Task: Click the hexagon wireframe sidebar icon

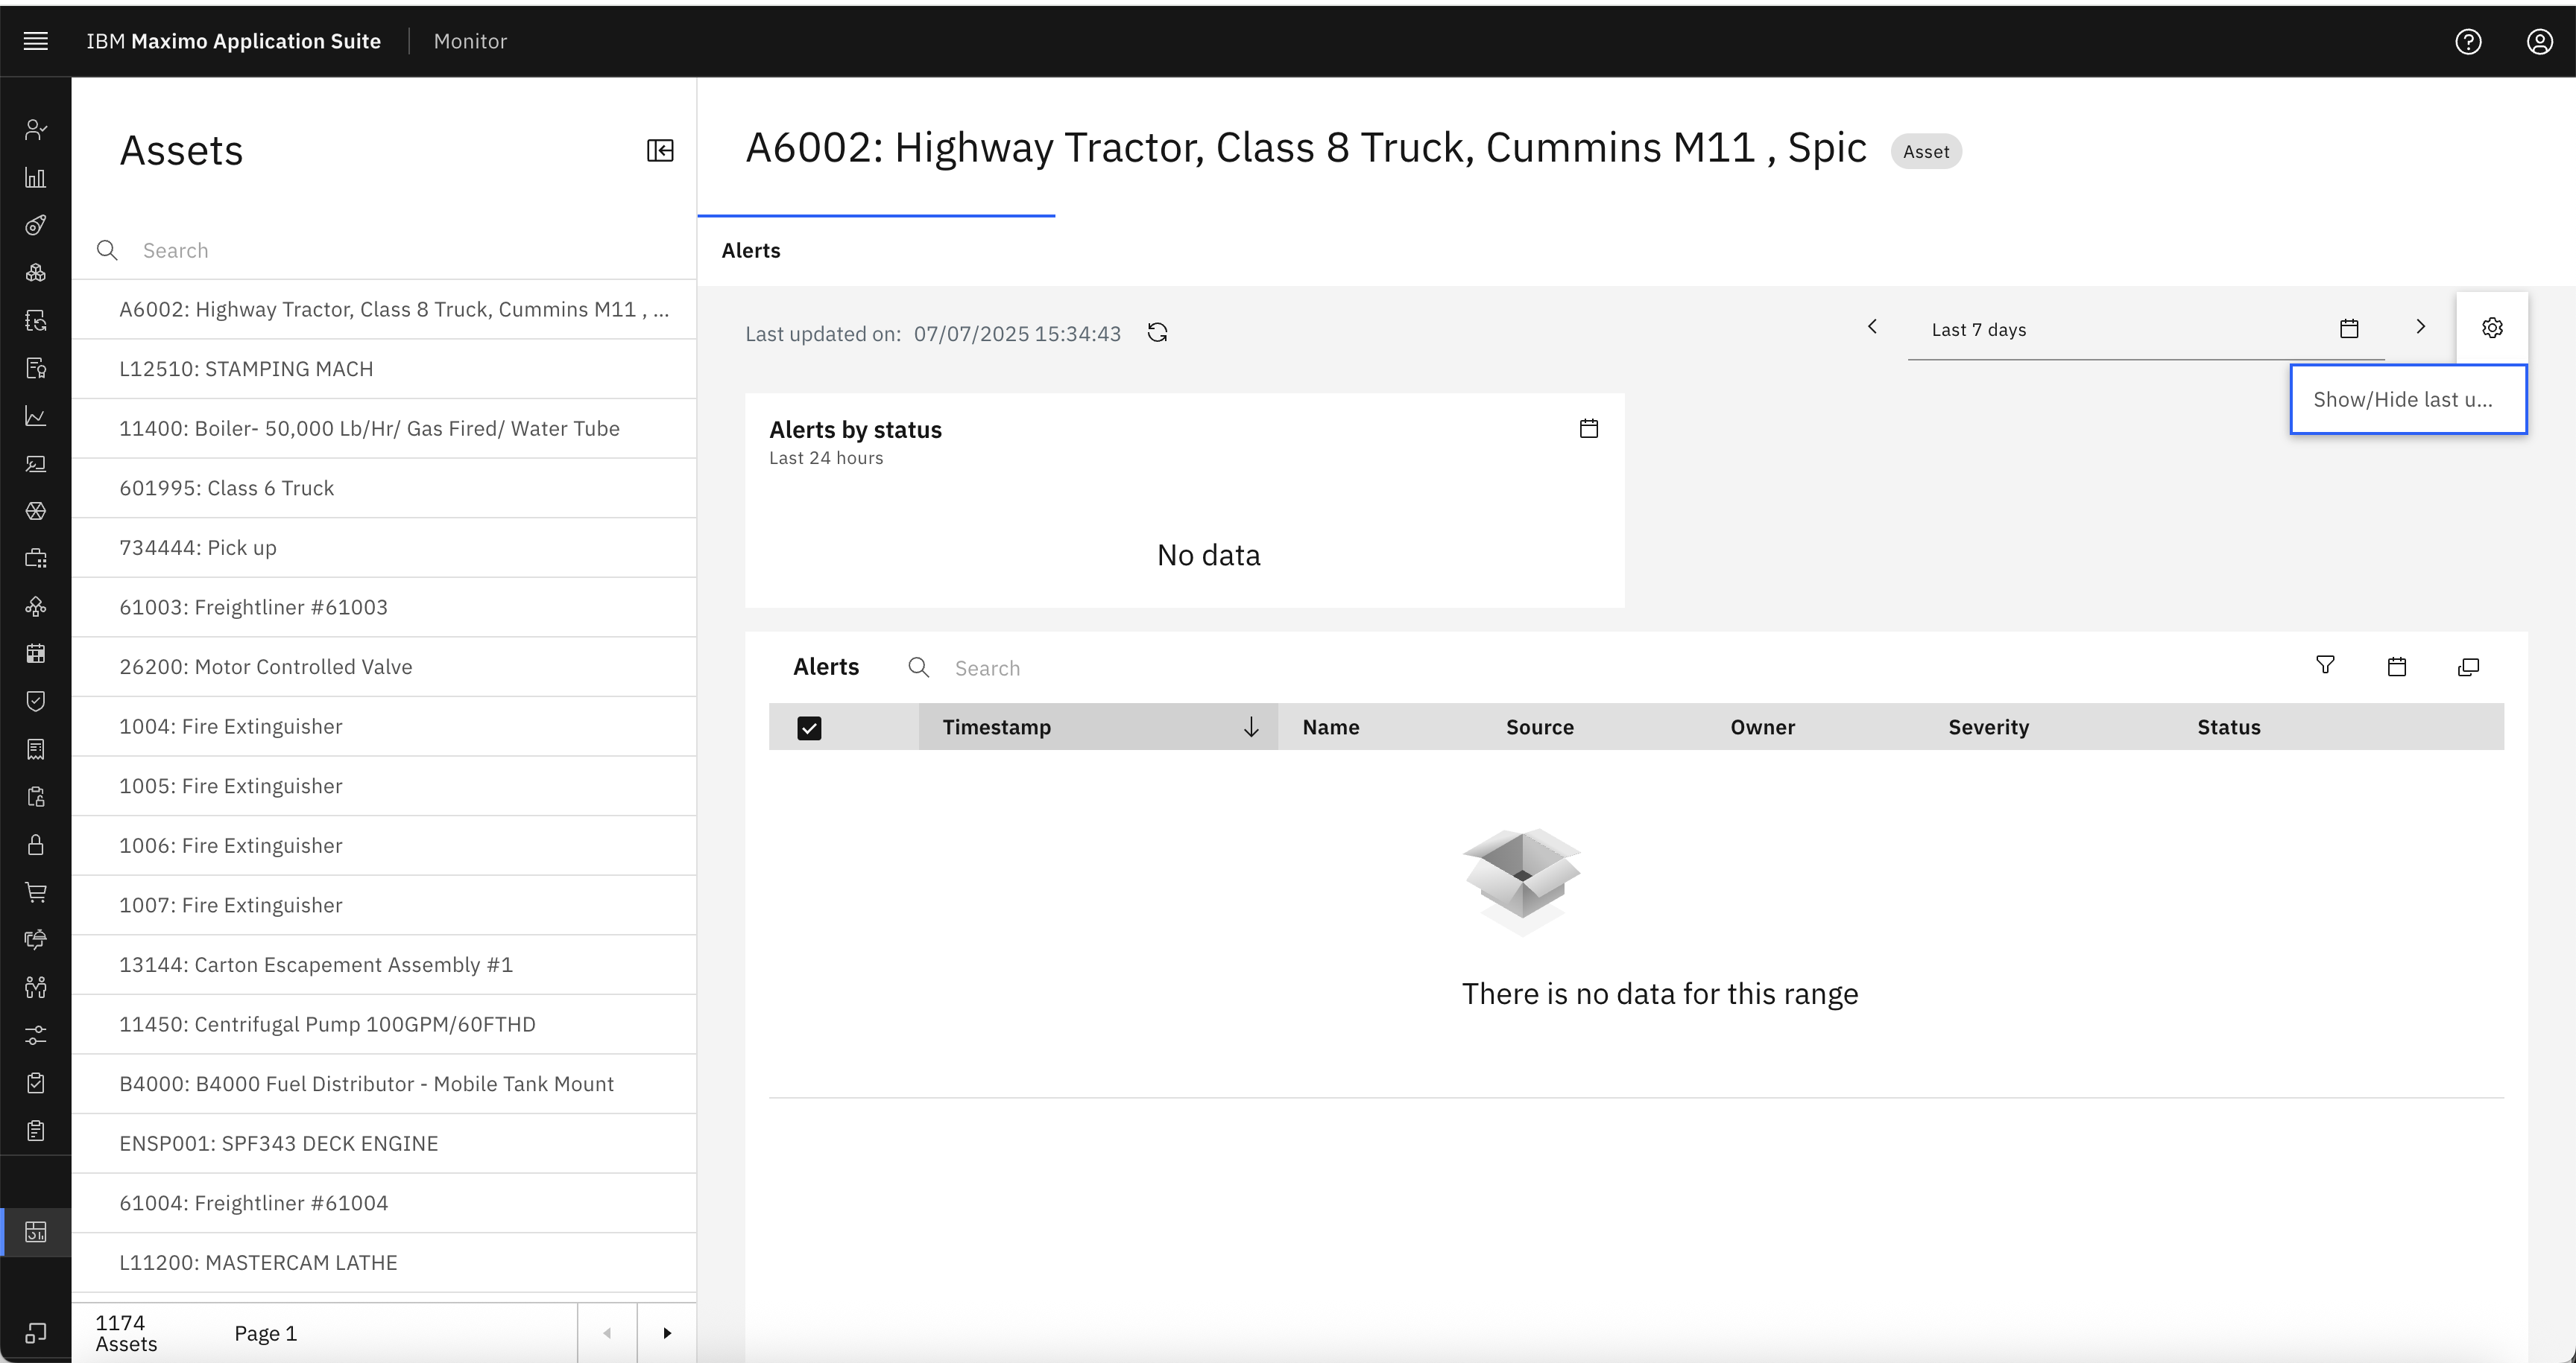Action: click(36, 511)
